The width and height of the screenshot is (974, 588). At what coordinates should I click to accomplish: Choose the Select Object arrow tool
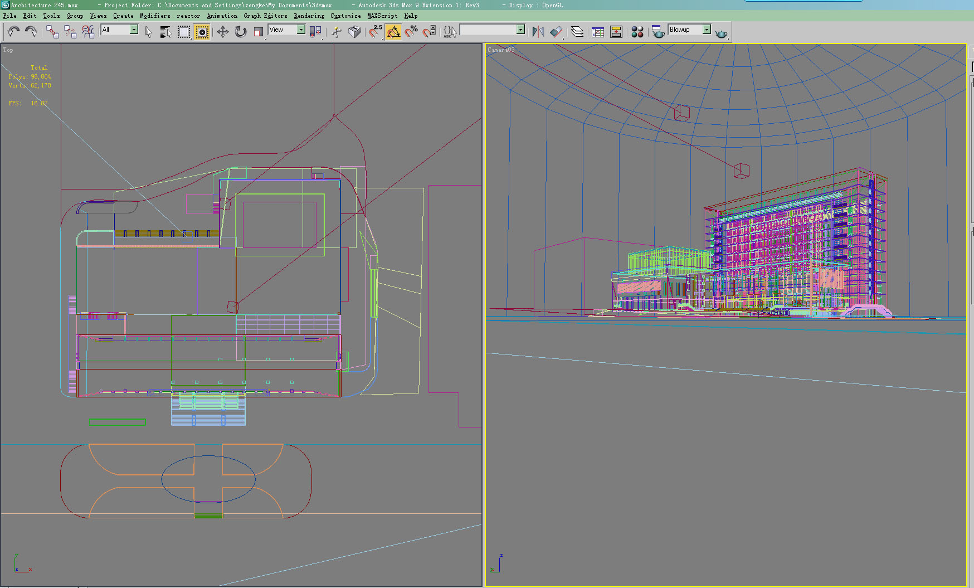point(148,32)
